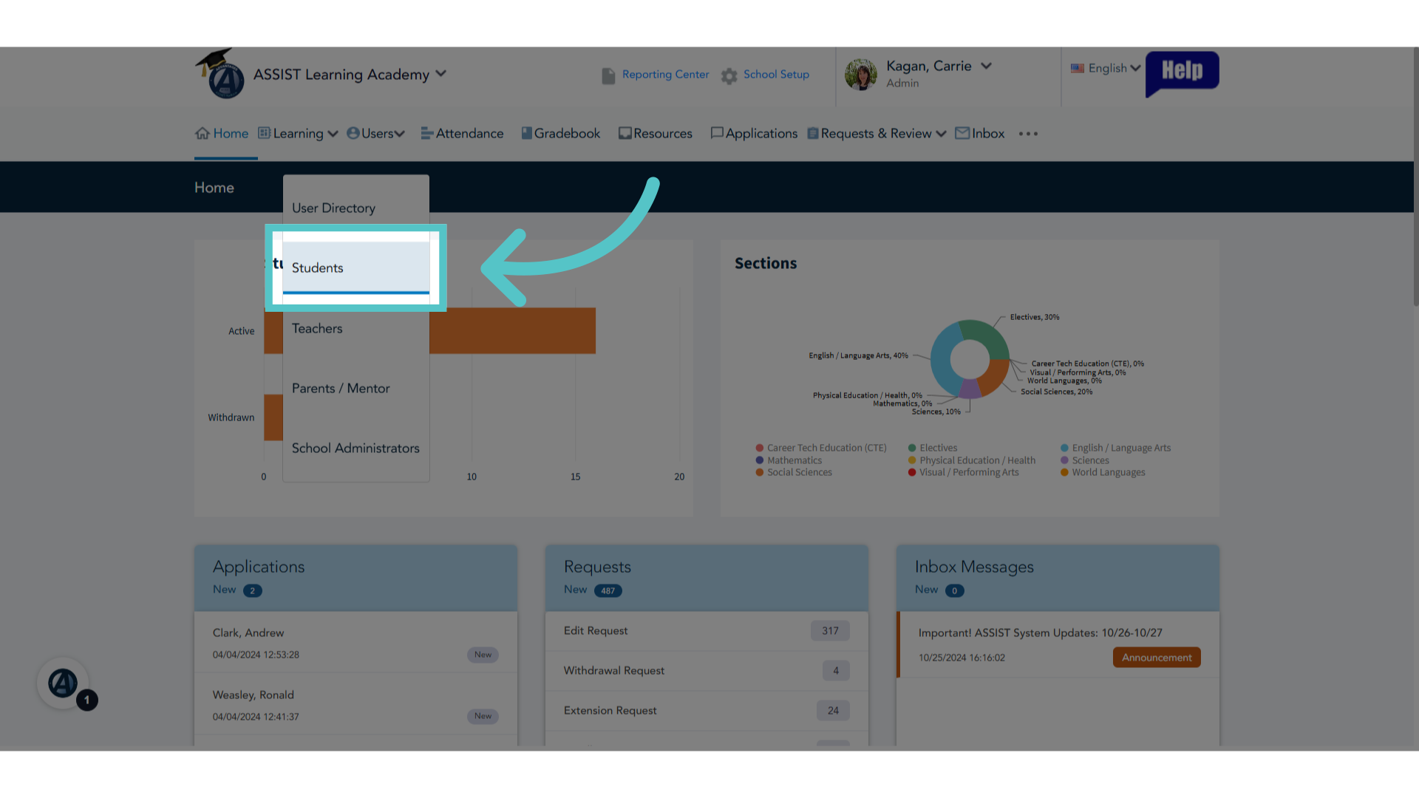Open the Clark, Andrew application

click(355, 643)
